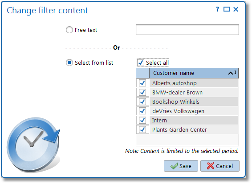Viewport: 252px width, 184px height.
Task: Uncheck the Alberts autoshop checkbox
Action: [x=142, y=83]
